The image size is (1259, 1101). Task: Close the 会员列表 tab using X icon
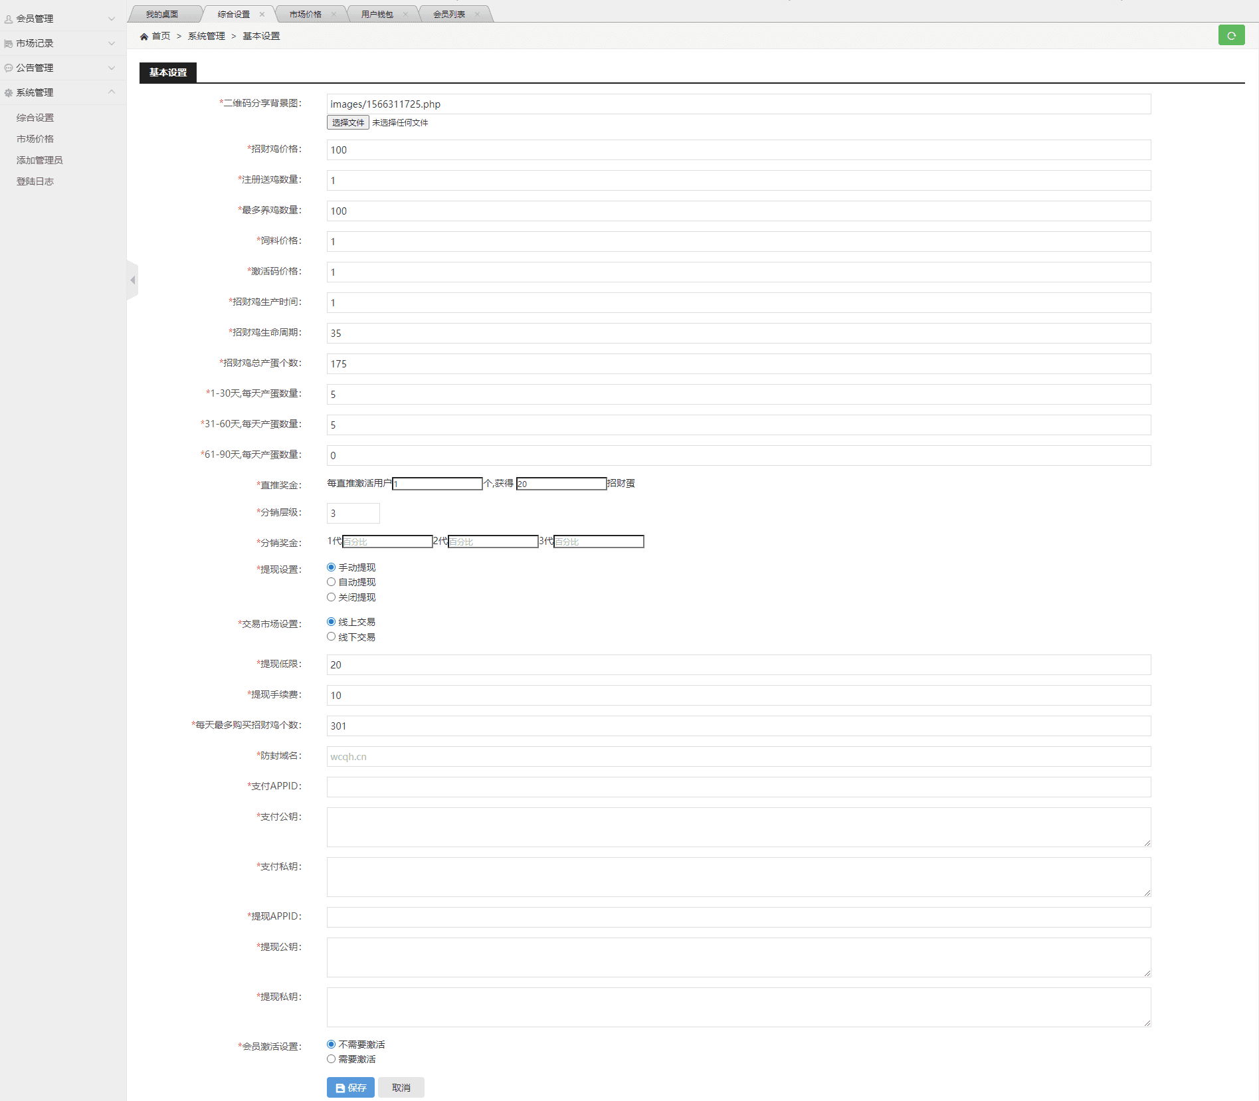(x=477, y=14)
